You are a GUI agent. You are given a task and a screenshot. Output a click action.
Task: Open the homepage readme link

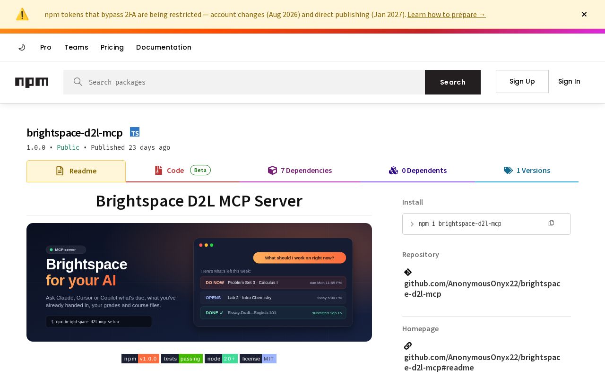[x=482, y=362]
